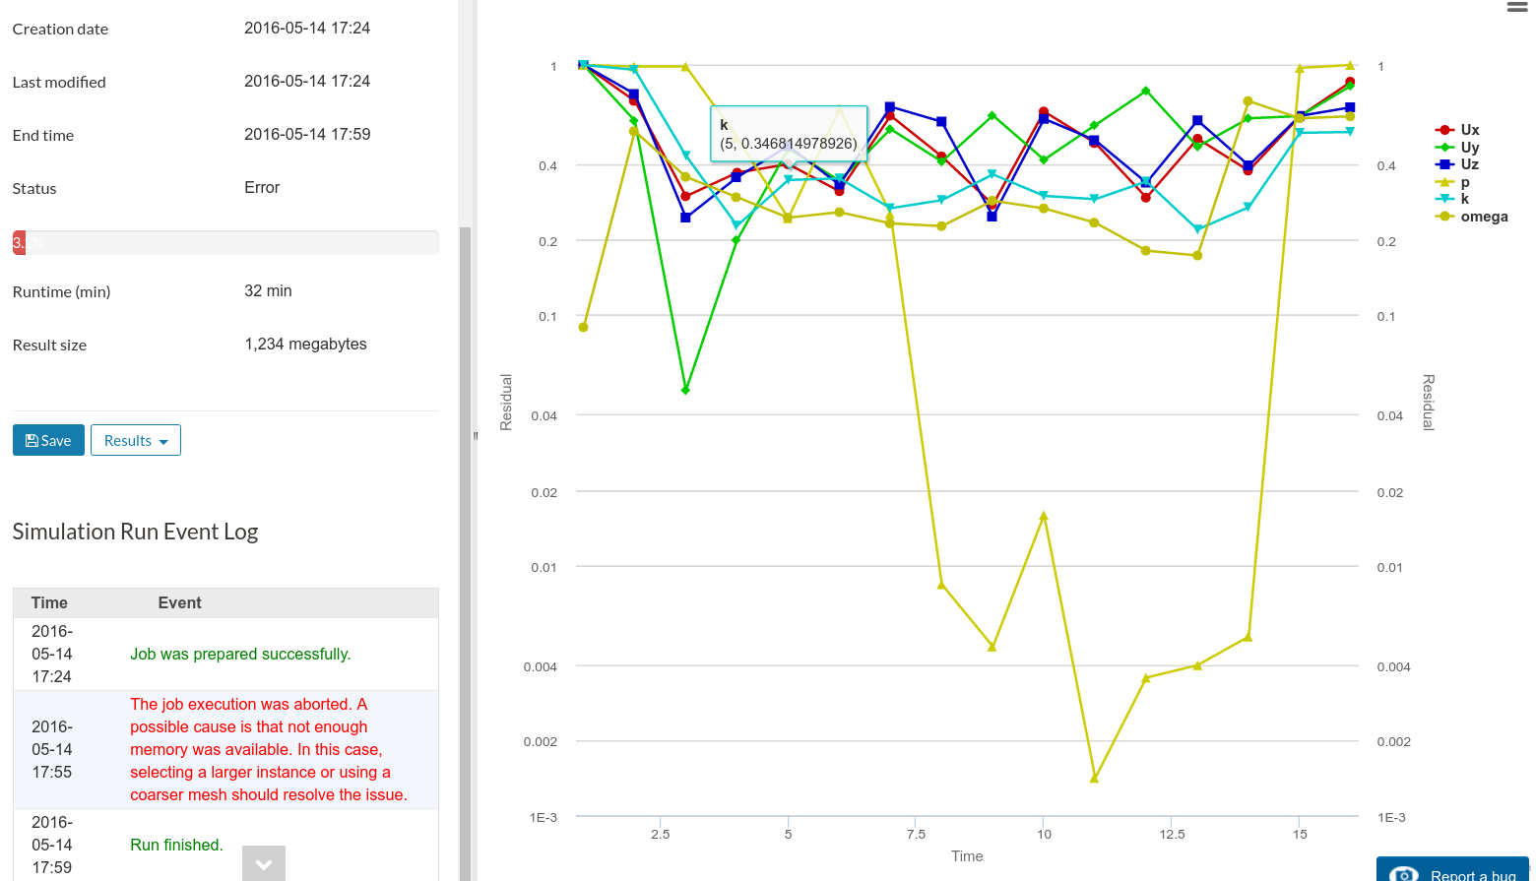Click the omega legend entry
The width and height of the screenshot is (1536, 881).
click(x=1483, y=217)
